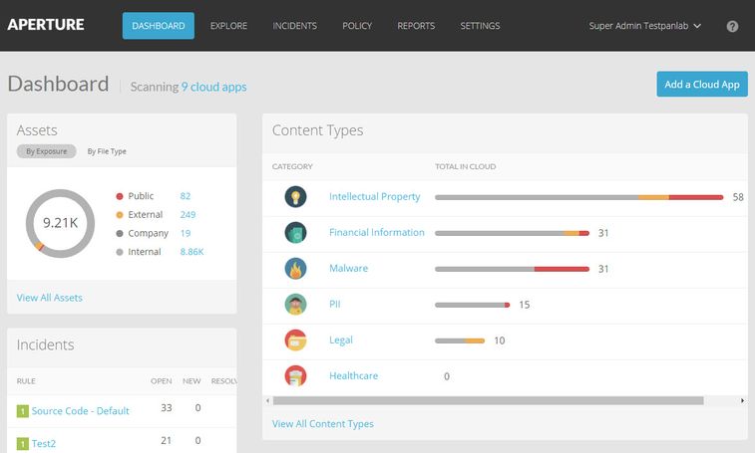Go to the Explore tab
The height and width of the screenshot is (453, 755).
[x=228, y=26]
